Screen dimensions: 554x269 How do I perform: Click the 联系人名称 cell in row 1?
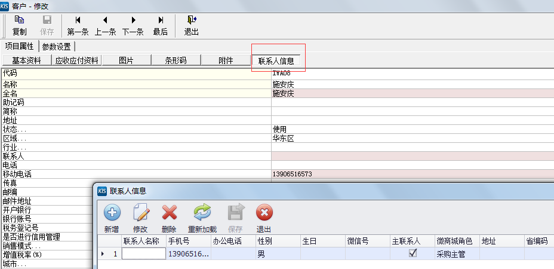pyautogui.click(x=143, y=254)
